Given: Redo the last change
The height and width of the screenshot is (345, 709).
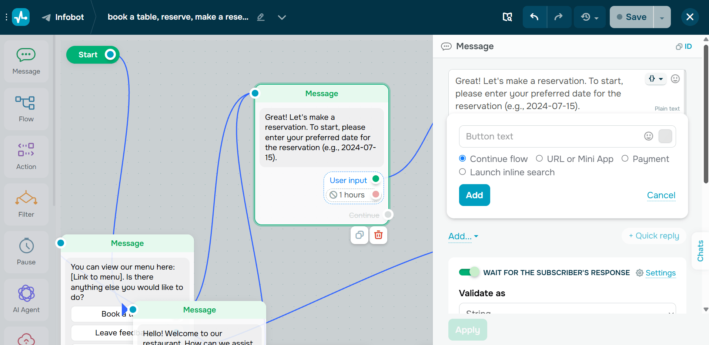Looking at the screenshot, I should (559, 17).
